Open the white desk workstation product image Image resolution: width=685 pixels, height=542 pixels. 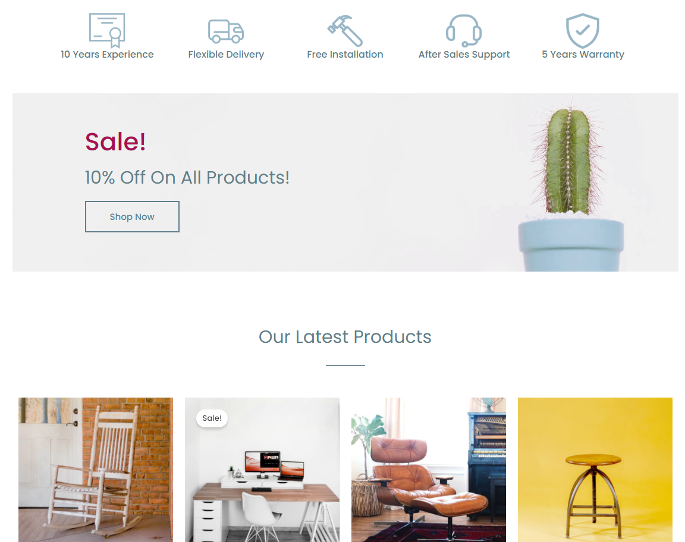(x=262, y=469)
